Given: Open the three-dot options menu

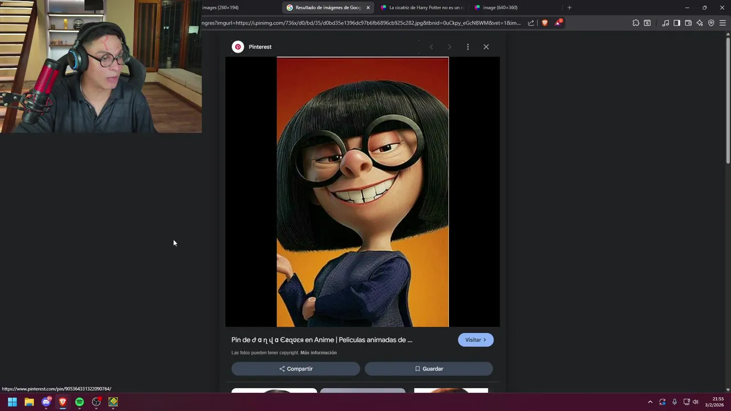Looking at the screenshot, I should coord(468,47).
